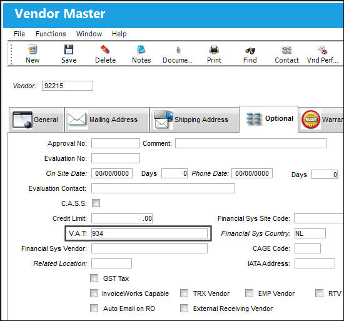The image size is (344, 321).
Task: Click the Approval No field
Action: [116, 143]
